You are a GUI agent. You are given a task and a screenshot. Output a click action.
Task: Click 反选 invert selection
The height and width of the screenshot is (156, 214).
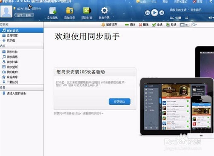[x=171, y=25]
